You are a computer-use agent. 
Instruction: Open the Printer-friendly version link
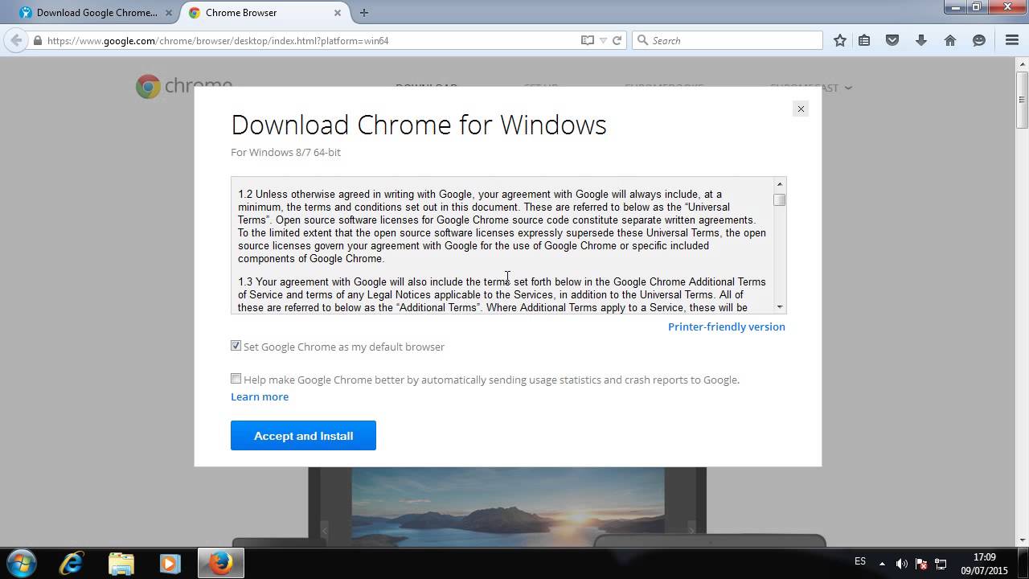coord(727,326)
